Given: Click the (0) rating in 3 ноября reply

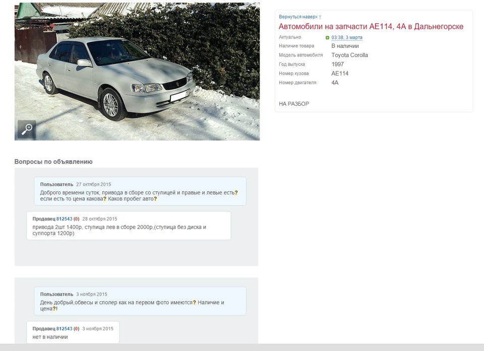Looking at the screenshot, I should pos(76,329).
